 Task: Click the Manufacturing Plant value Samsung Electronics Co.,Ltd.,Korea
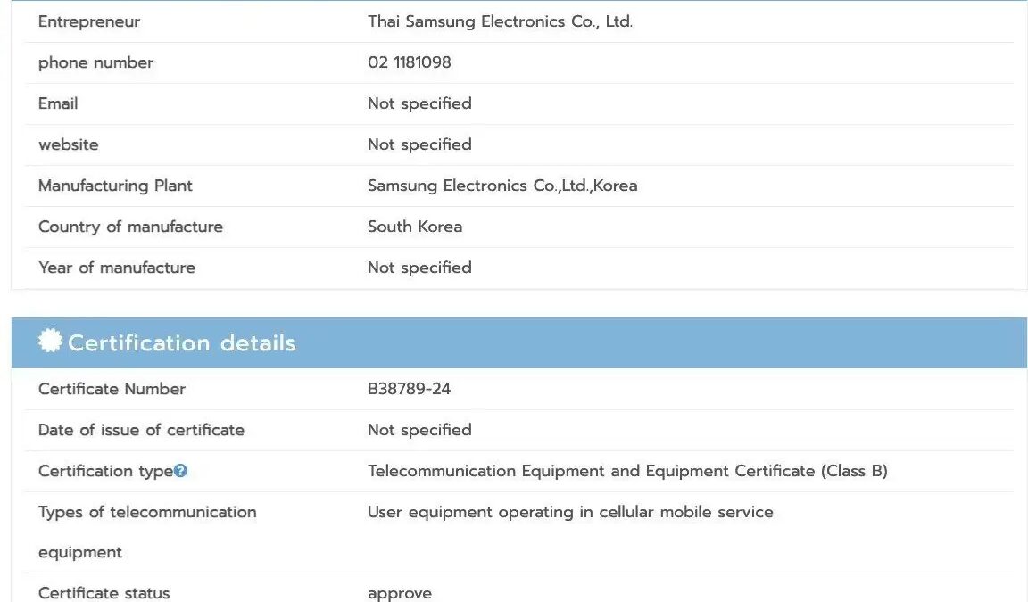point(502,186)
